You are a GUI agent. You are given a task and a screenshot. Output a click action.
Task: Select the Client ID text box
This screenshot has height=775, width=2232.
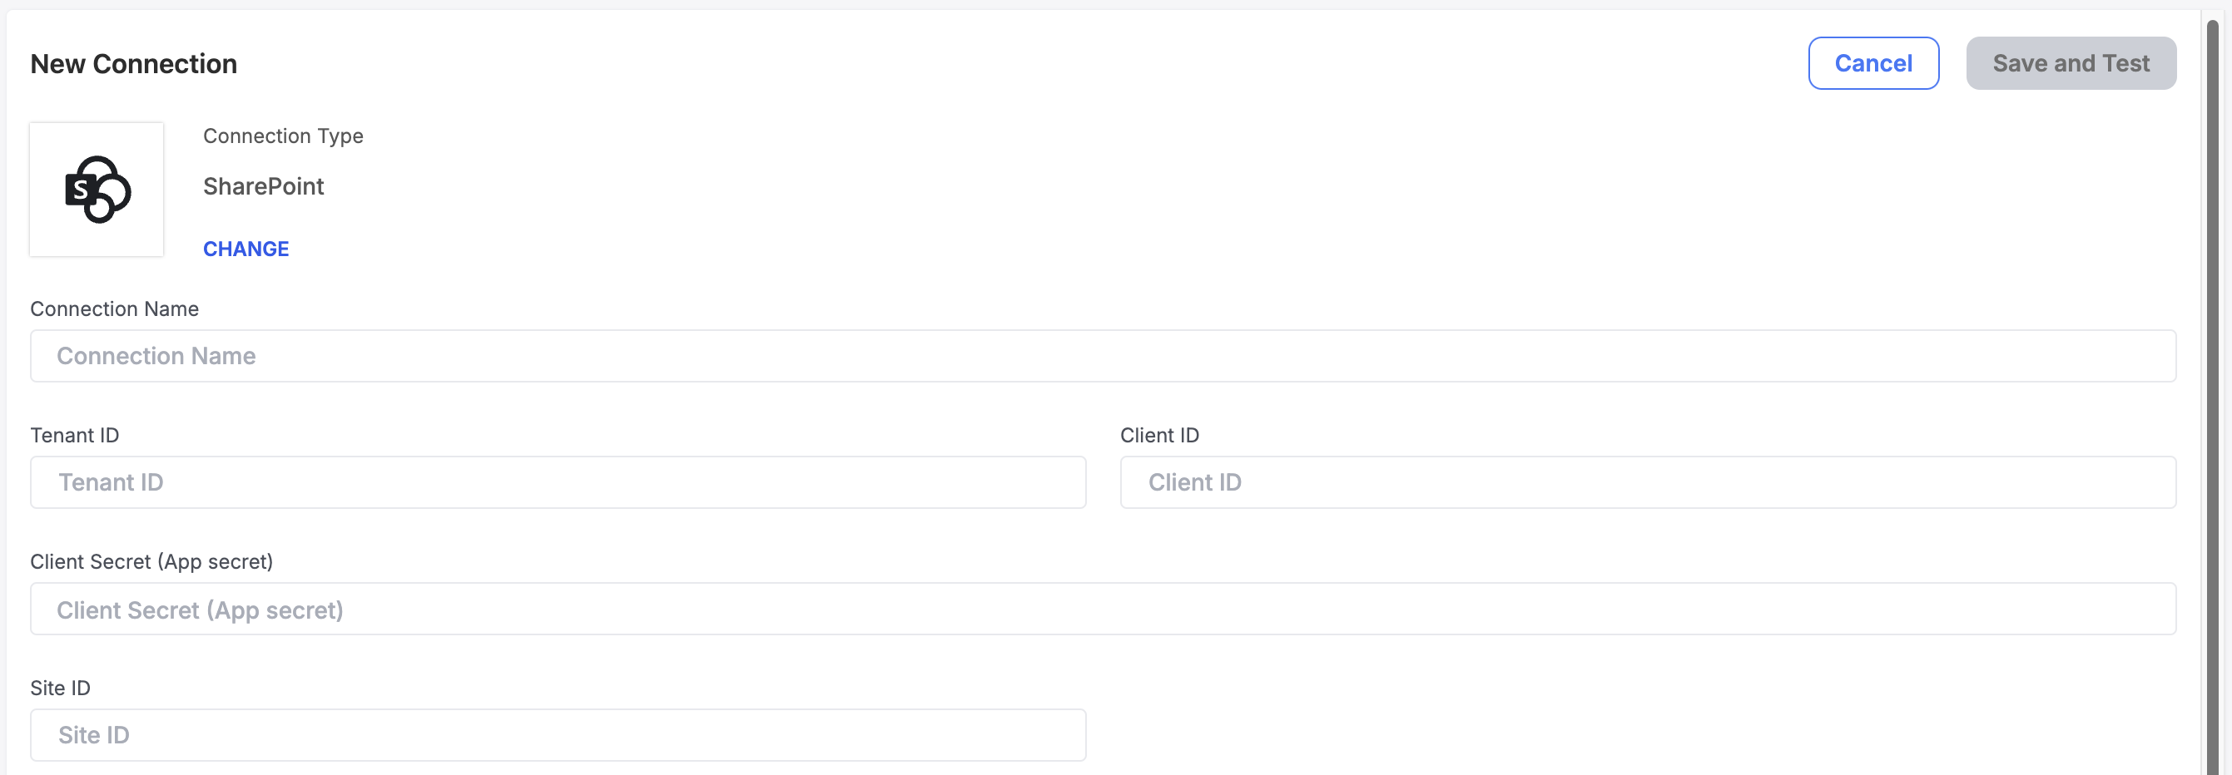tap(1648, 482)
